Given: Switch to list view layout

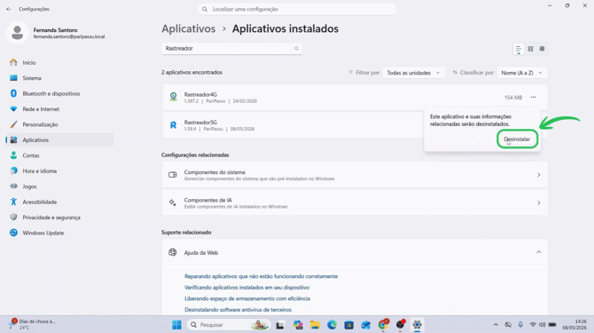Looking at the screenshot, I should point(519,49).
